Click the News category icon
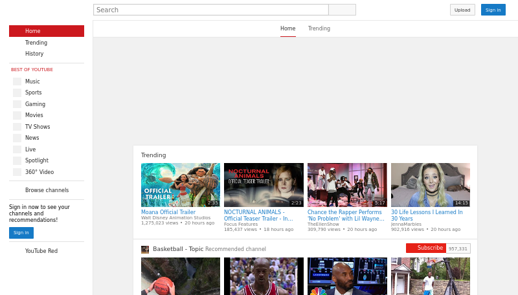 tap(17, 138)
